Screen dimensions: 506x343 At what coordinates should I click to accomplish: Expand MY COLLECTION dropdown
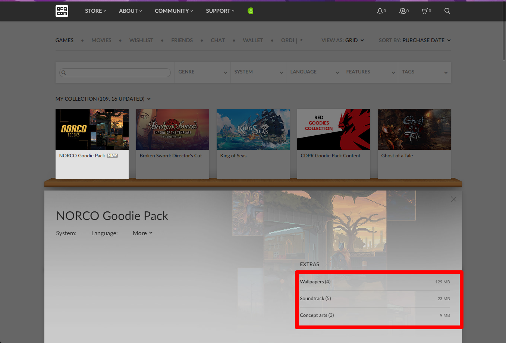[103, 99]
